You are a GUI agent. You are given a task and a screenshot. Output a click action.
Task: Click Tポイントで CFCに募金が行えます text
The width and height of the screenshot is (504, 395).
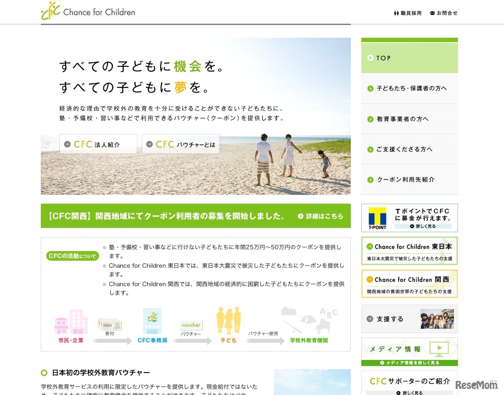[423, 215]
